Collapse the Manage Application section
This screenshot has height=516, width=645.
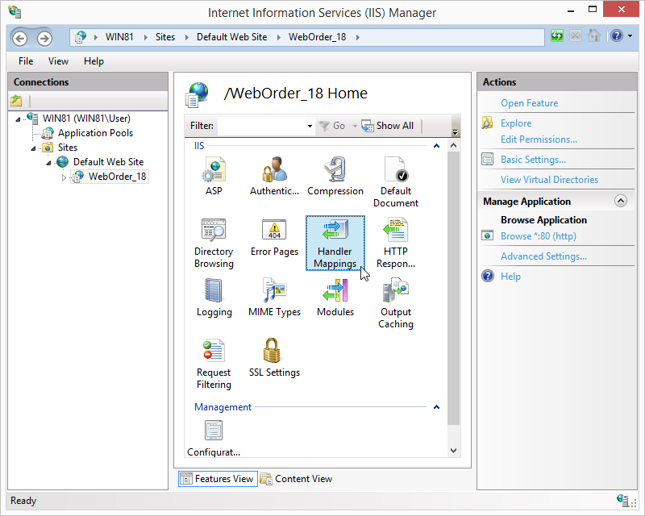coord(620,201)
